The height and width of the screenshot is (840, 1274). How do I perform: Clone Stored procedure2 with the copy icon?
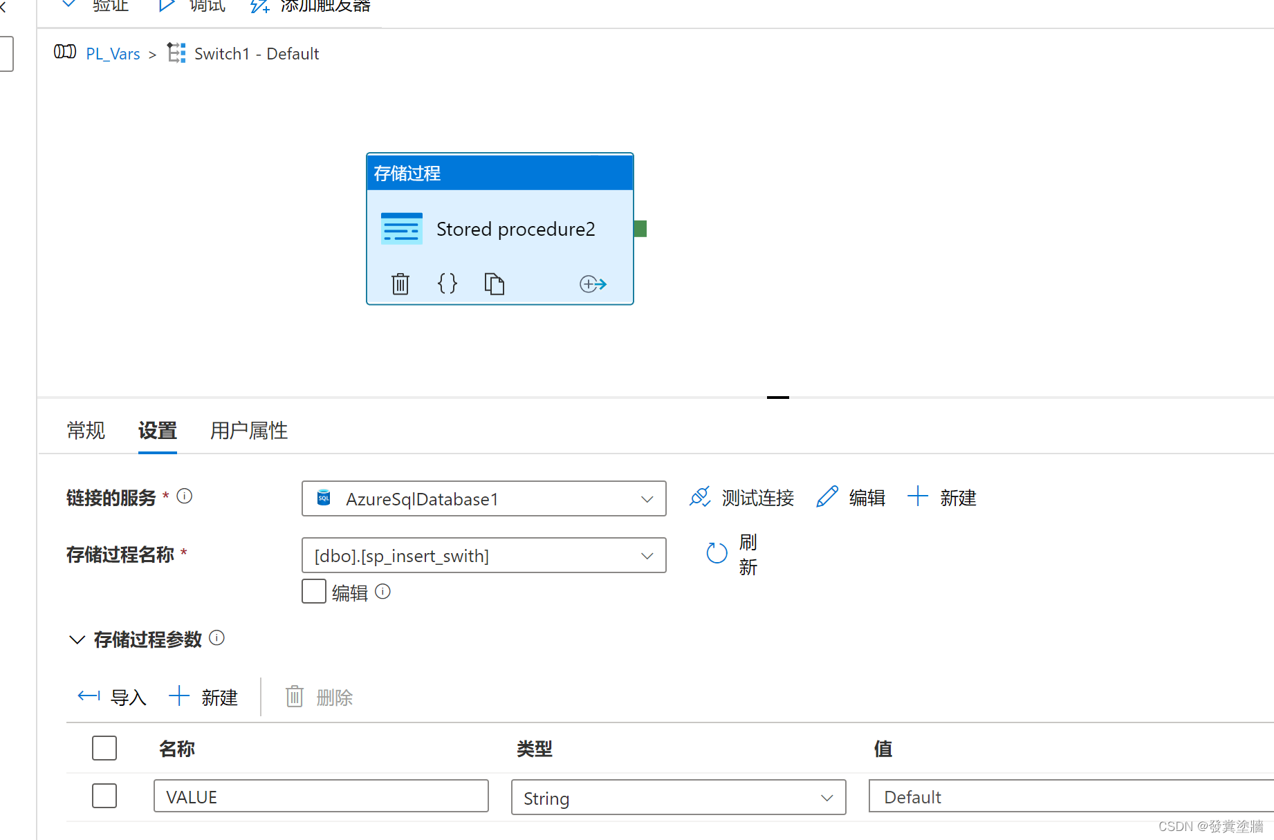494,283
